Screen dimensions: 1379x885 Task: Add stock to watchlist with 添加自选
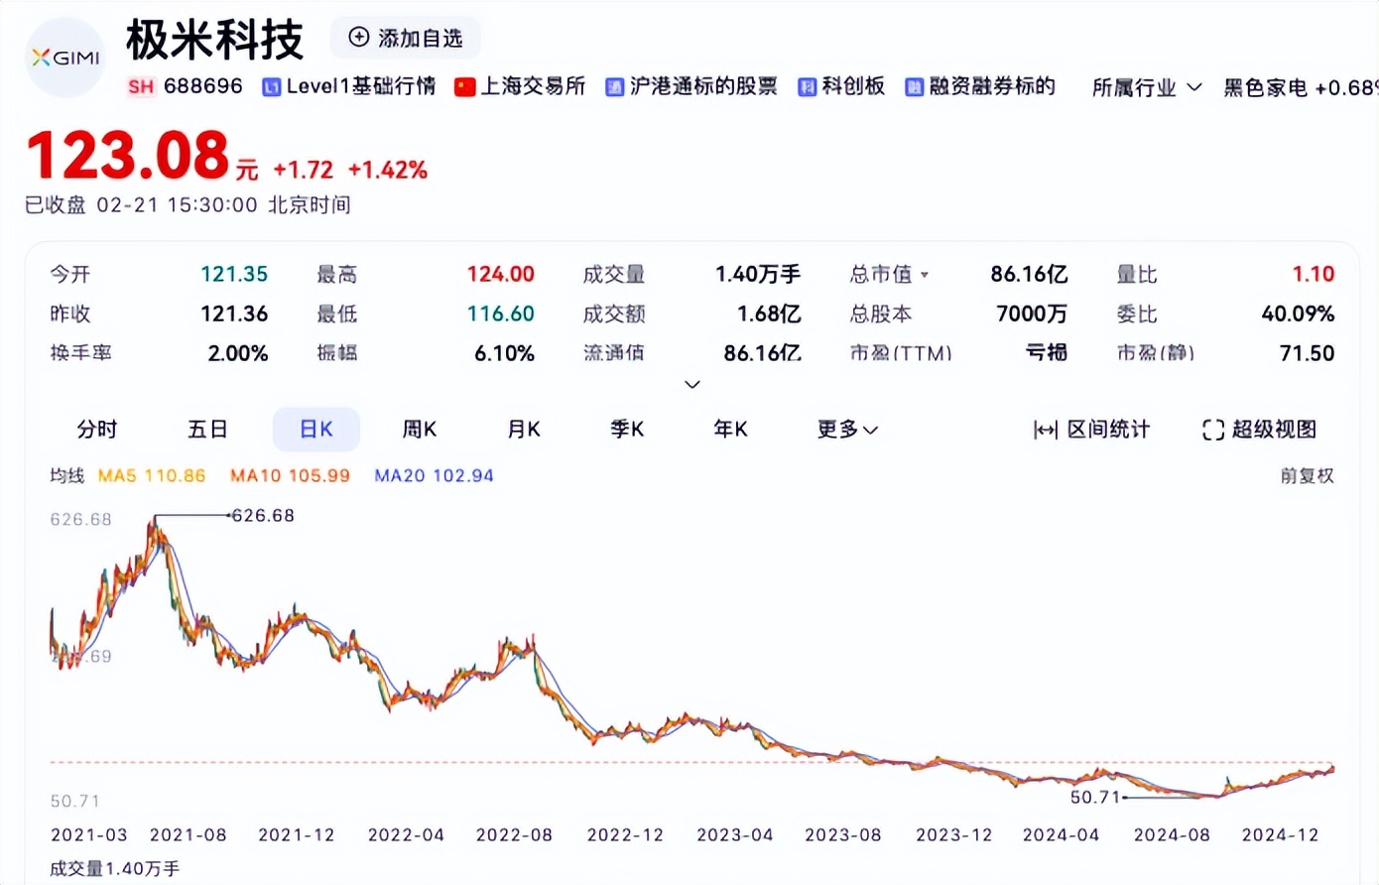406,38
